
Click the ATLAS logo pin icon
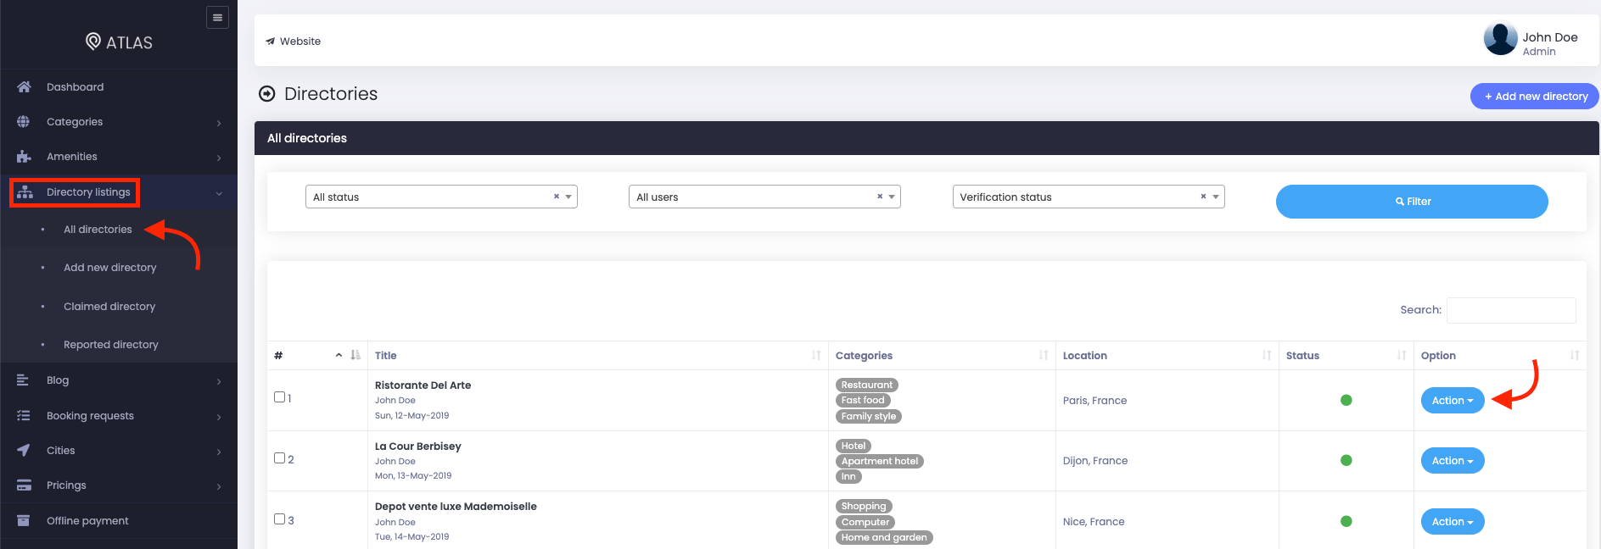[93, 42]
